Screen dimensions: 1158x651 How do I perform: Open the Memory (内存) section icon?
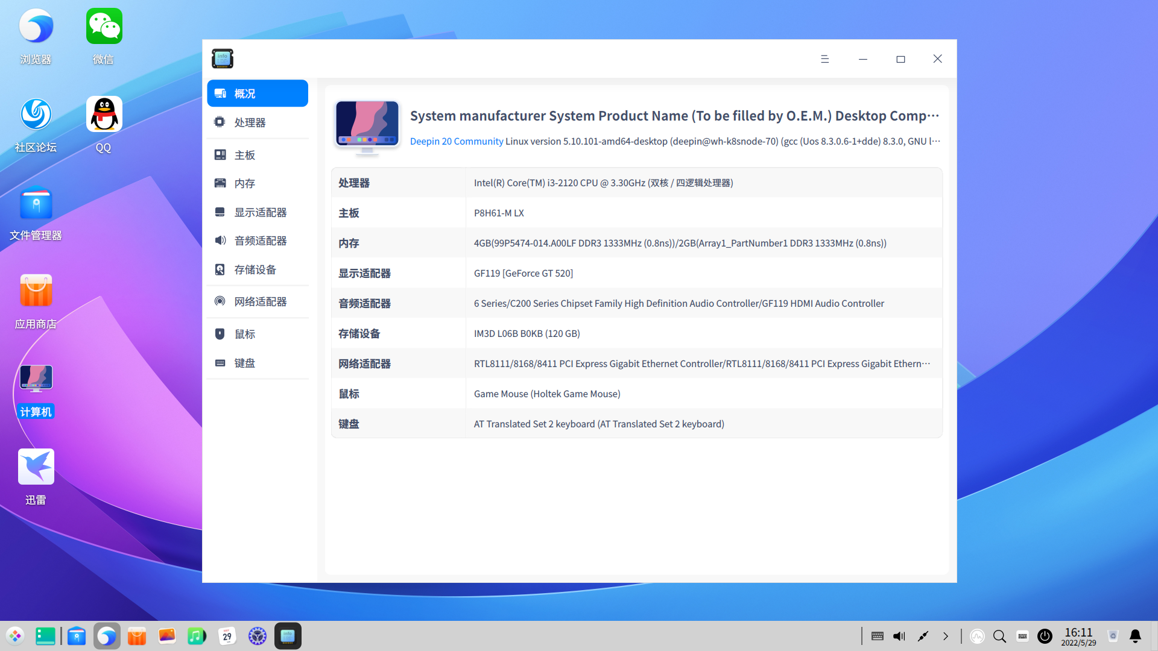[x=220, y=183]
